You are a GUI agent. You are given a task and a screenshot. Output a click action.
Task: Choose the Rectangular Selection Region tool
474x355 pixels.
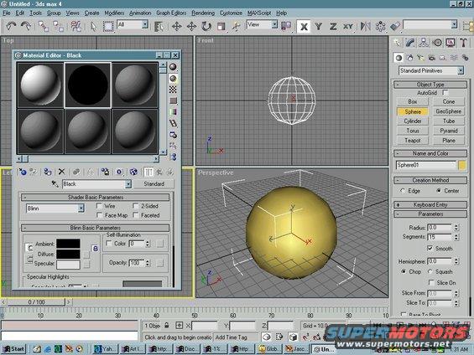tap(108, 26)
